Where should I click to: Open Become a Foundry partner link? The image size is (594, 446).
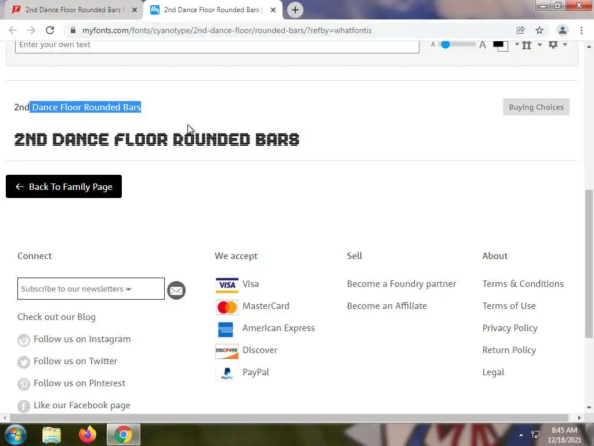401,284
